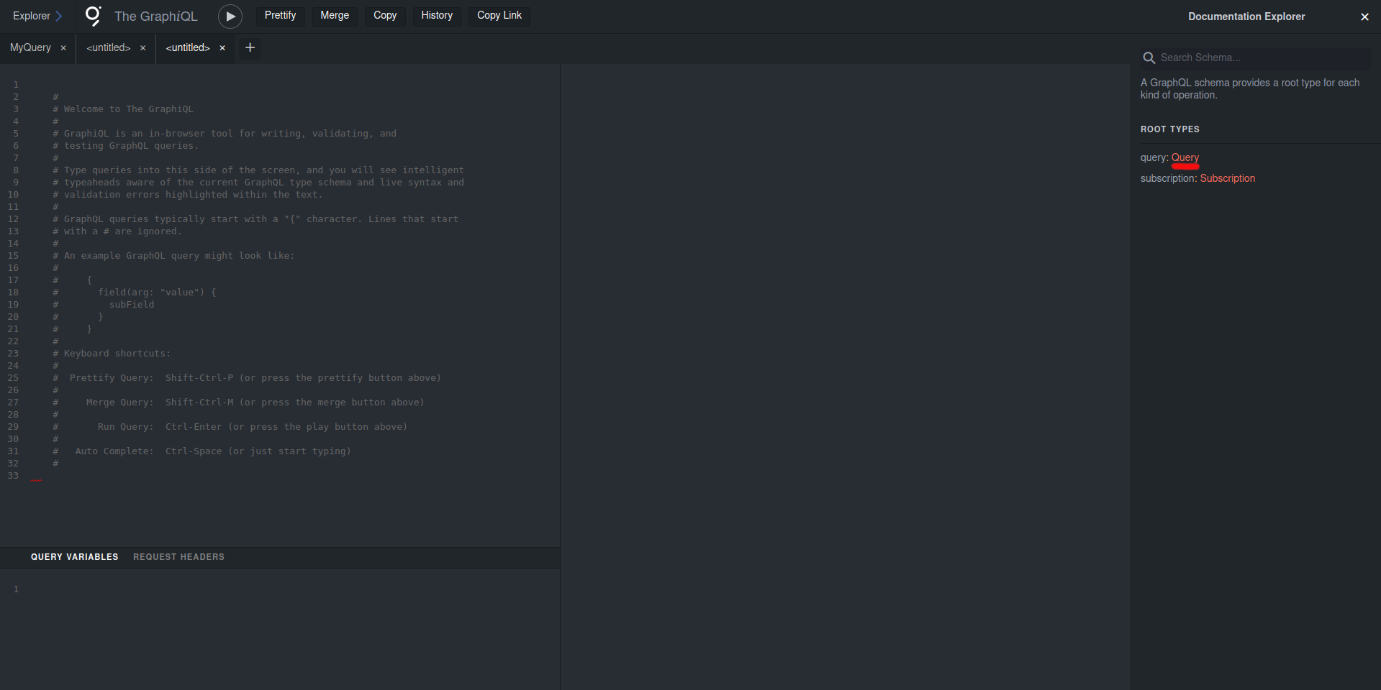Image resolution: width=1381 pixels, height=690 pixels.
Task: Switch to the first untitled tab
Action: coord(108,47)
